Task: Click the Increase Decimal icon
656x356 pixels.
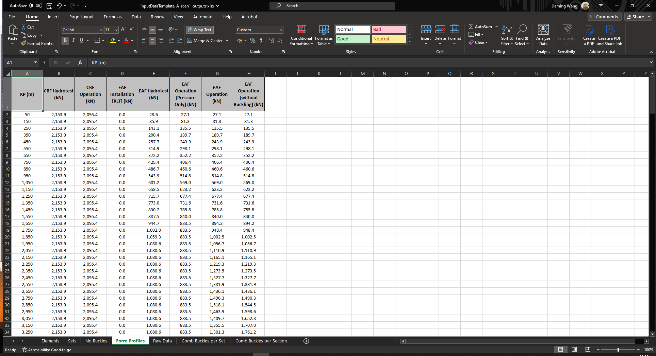Action: tap(271, 40)
